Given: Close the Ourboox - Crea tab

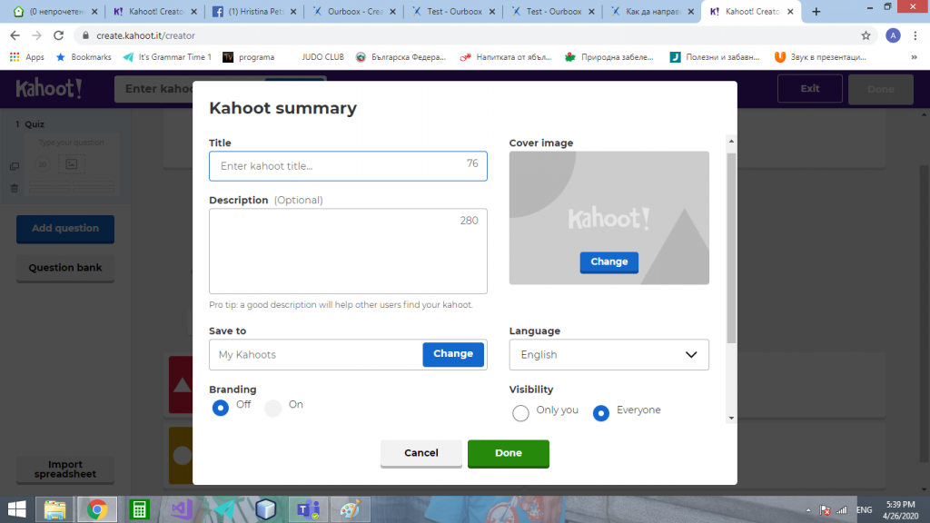Looking at the screenshot, I should (392, 11).
